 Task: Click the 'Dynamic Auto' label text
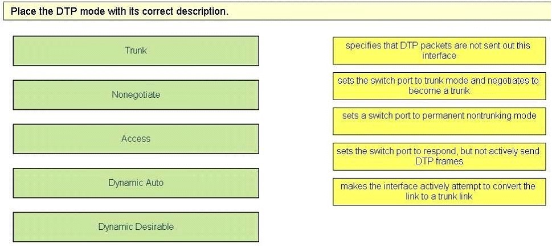(136, 183)
